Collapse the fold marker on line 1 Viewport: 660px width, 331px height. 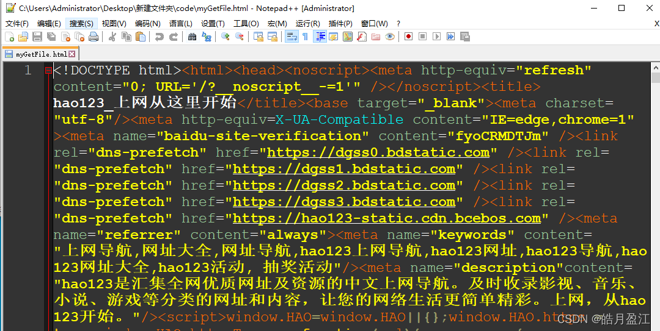(x=48, y=71)
